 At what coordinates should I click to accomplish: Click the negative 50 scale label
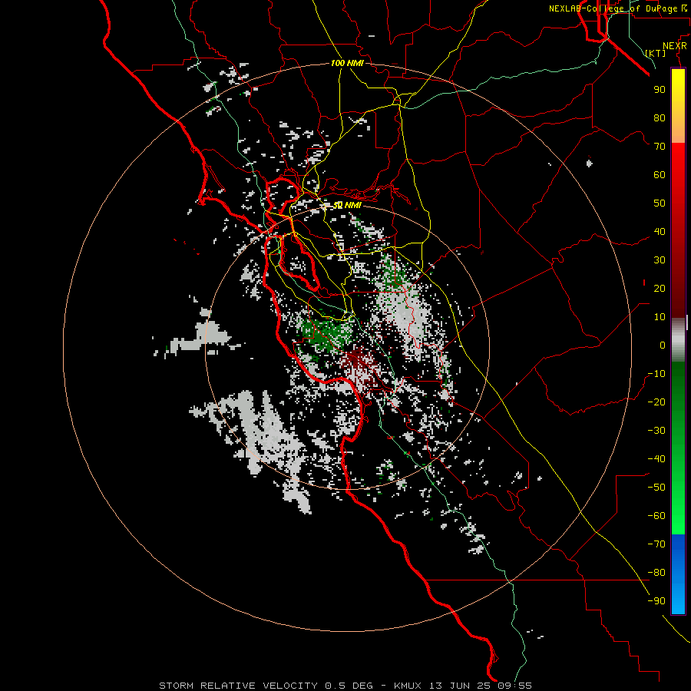point(656,488)
